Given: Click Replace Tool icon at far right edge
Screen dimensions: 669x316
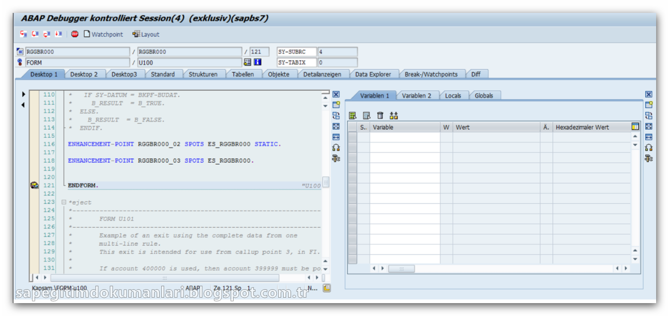Looking at the screenshot, I should (649, 116).
